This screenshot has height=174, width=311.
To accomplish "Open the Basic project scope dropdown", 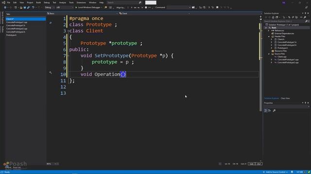I will click(x=82, y=14).
